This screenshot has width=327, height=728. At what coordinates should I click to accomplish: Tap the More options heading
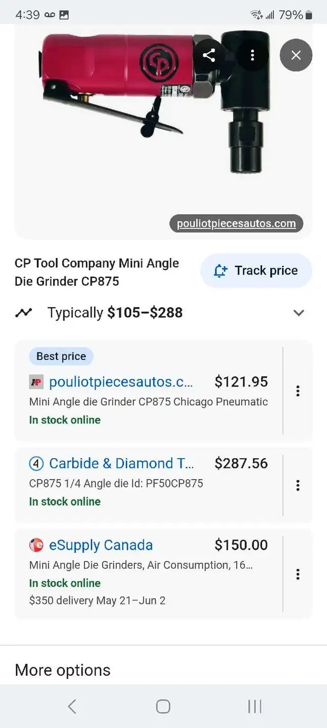pos(63,670)
